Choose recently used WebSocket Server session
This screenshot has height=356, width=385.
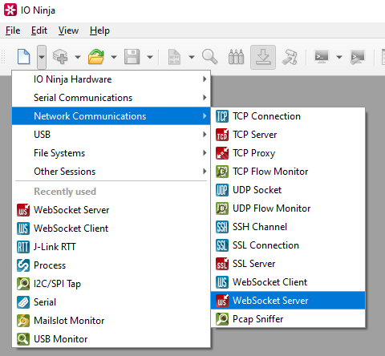(111, 210)
